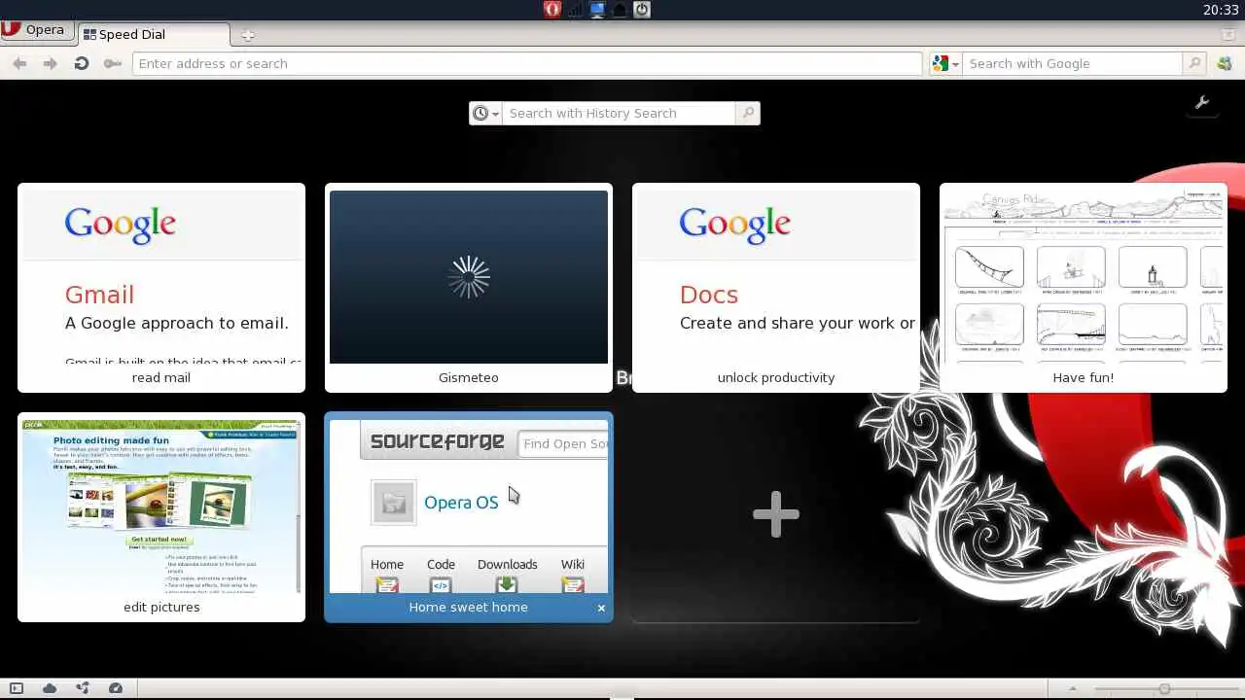Focus the Search with History Search field
This screenshot has height=700, width=1245.
point(620,113)
